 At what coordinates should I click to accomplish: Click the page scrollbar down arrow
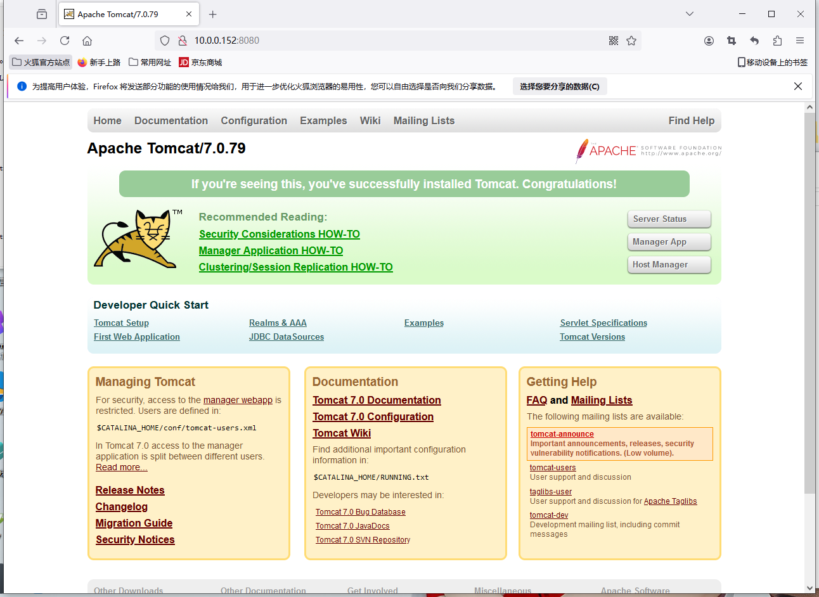[809, 588]
